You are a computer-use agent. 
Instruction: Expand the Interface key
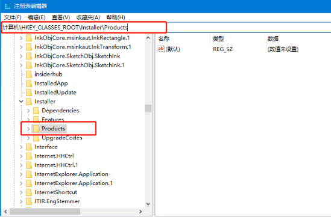21,147
